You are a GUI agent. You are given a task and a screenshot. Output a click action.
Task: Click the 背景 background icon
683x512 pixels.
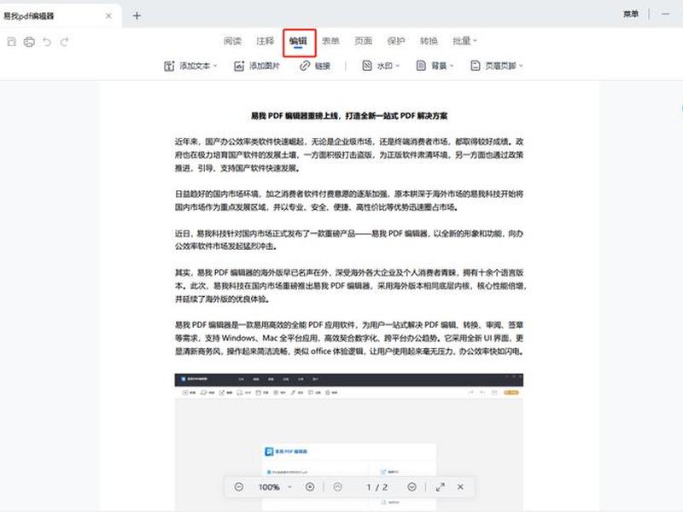click(421, 66)
